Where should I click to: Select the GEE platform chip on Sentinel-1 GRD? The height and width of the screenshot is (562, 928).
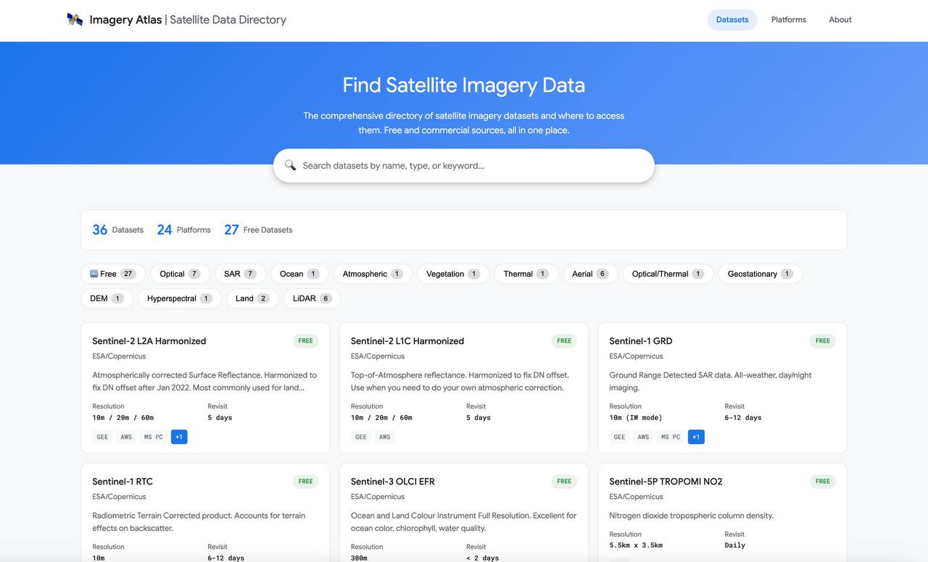(619, 437)
